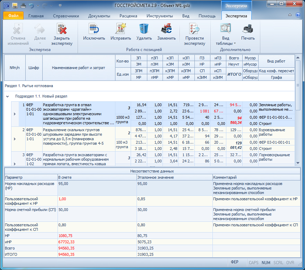This screenshot has height=270, width=305.
Task: Click the Эталонное значение column header
Action: pyautogui.click(x=174, y=177)
